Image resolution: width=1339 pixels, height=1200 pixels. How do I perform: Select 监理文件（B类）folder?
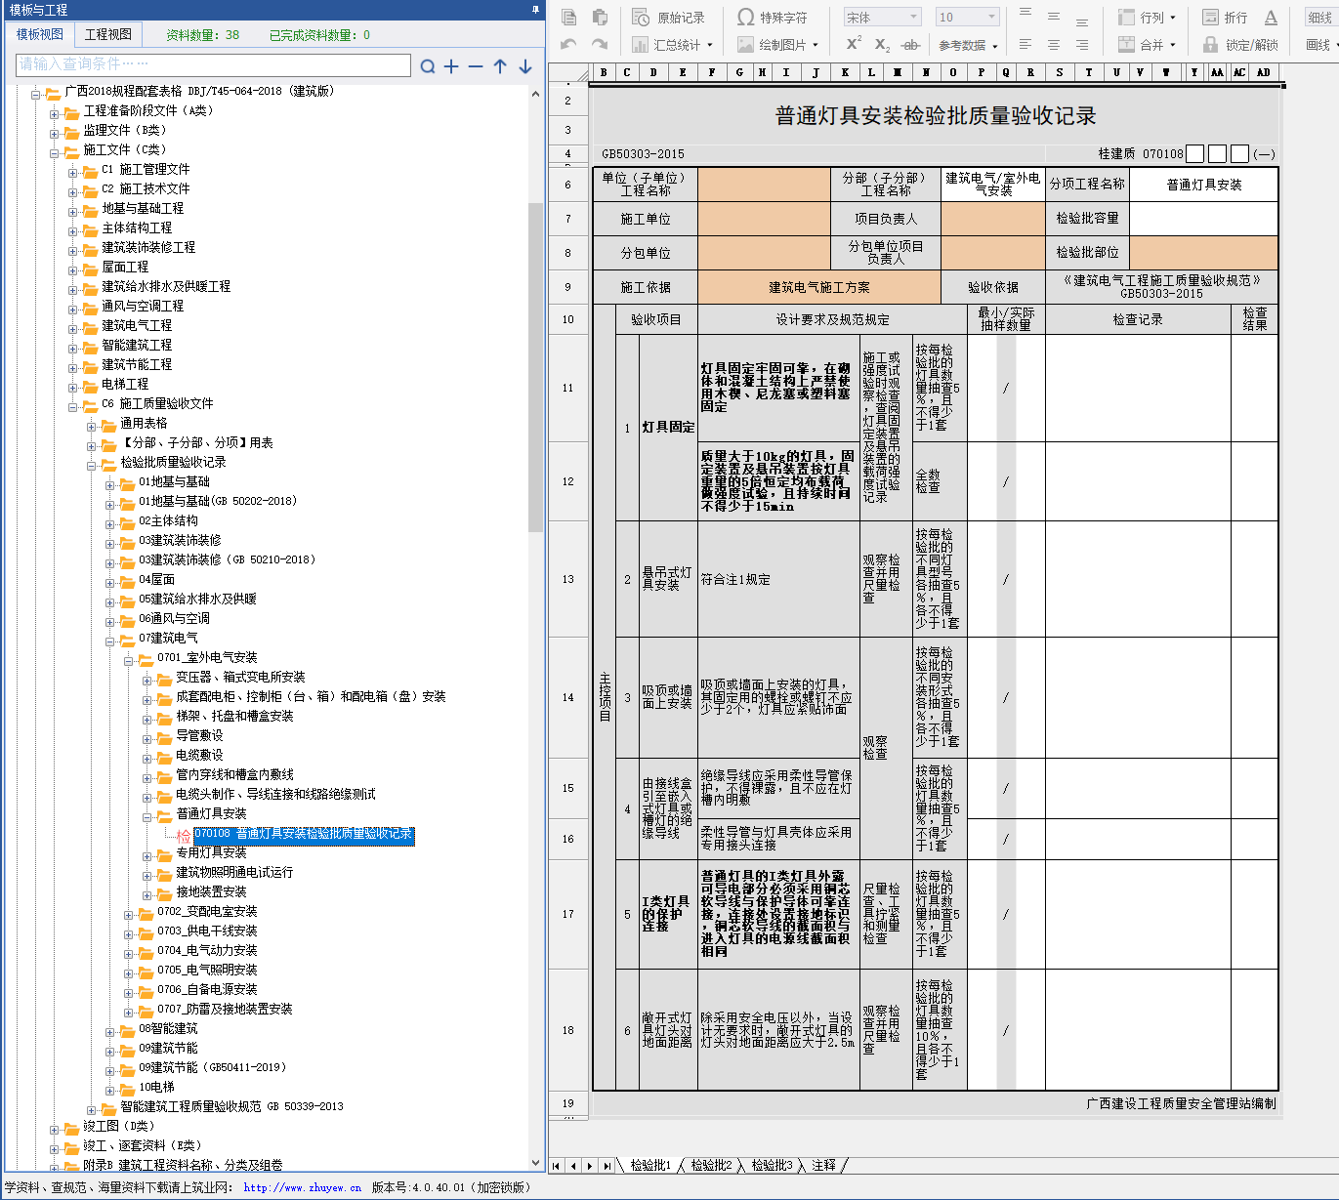[x=124, y=130]
